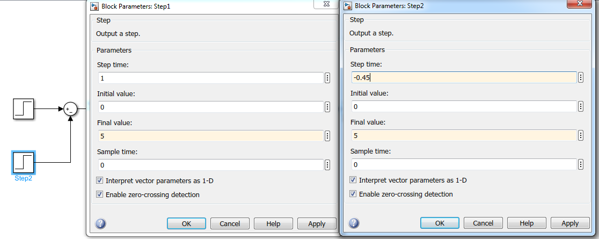Open options menu beside Step2 Final value field

click(x=581, y=135)
